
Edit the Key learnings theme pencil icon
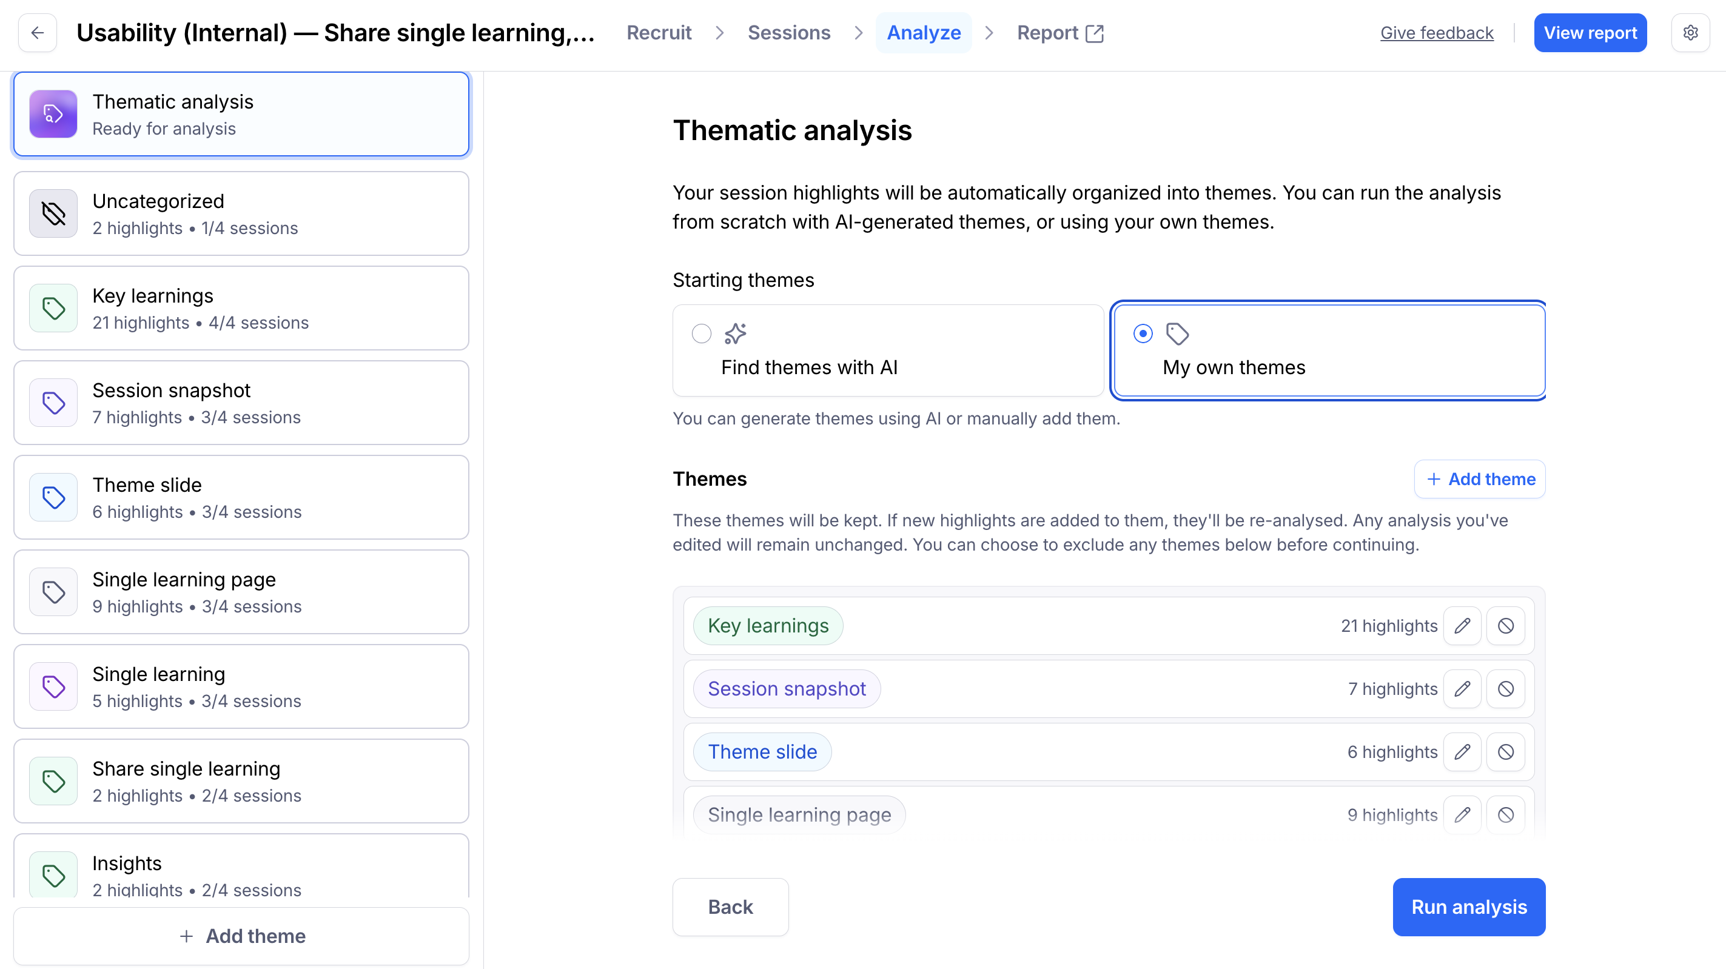click(1462, 625)
